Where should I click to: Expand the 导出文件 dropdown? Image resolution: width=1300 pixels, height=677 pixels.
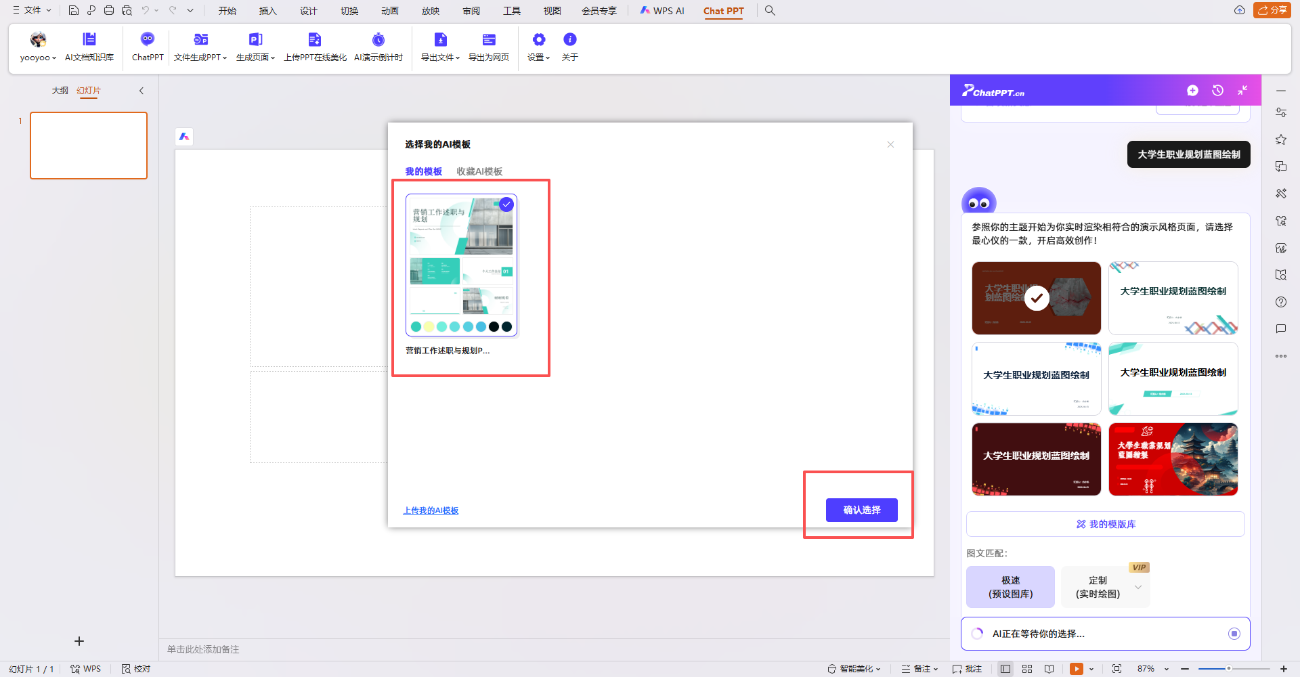440,58
